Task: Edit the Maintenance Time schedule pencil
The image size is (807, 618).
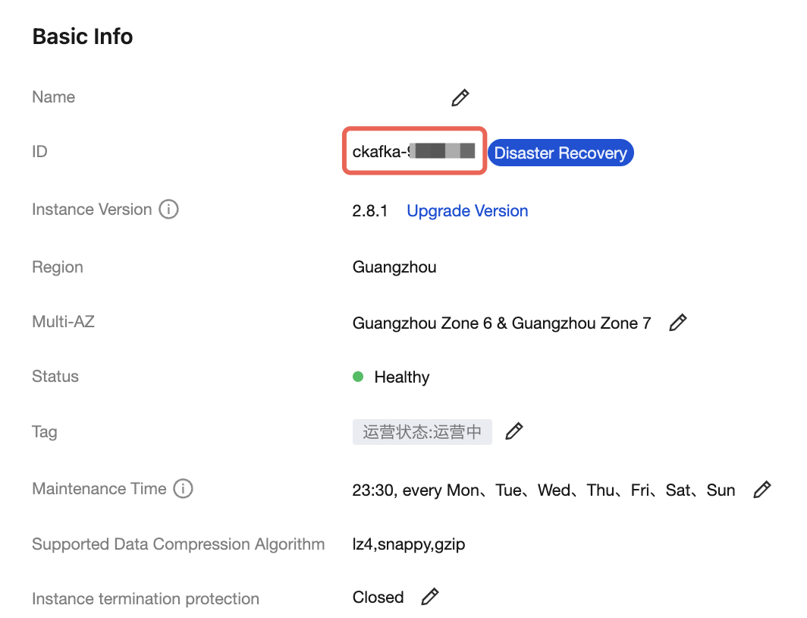Action: point(761,490)
